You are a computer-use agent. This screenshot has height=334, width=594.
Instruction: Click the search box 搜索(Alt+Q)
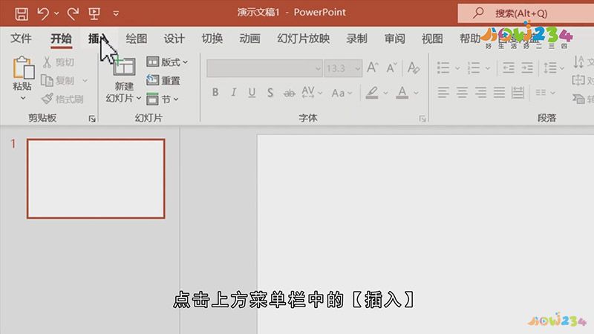point(526,13)
